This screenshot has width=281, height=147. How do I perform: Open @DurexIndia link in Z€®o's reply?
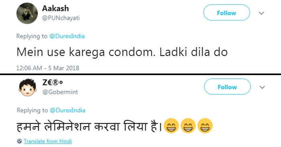pyautogui.click(x=67, y=110)
